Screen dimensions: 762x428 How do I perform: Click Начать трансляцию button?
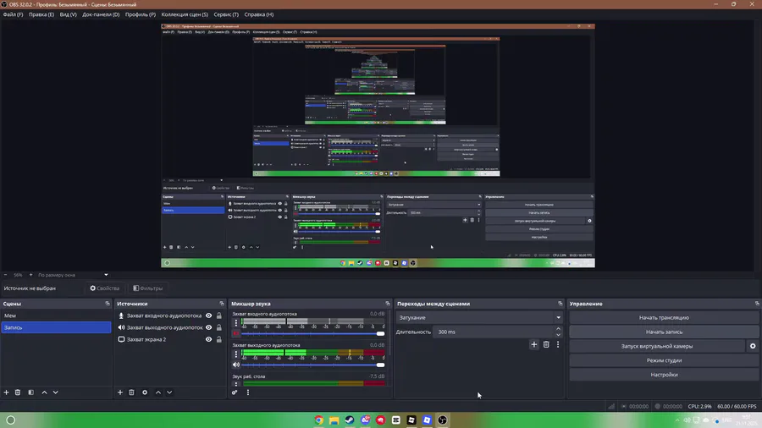point(664,317)
